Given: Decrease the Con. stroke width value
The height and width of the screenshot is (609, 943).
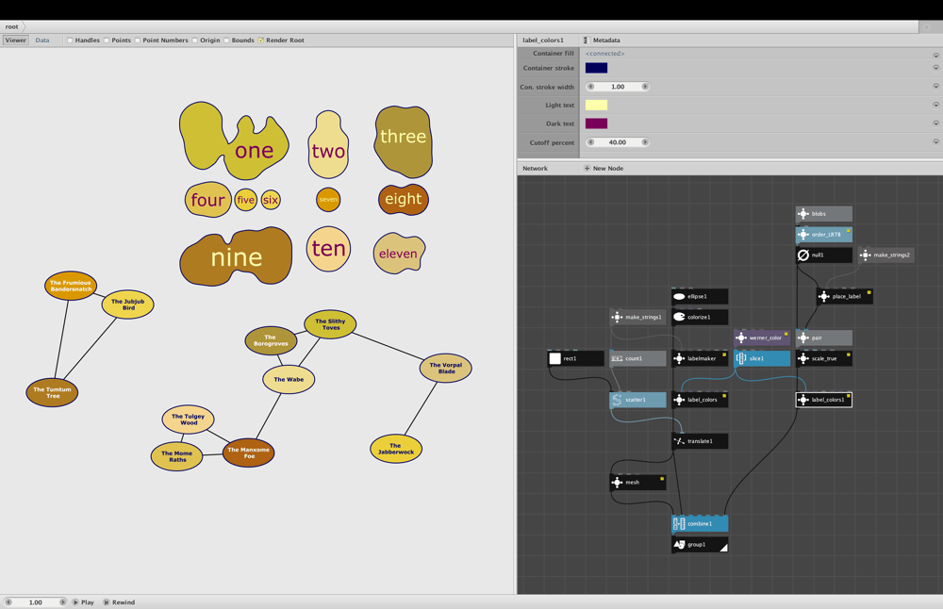Looking at the screenshot, I should pos(590,87).
